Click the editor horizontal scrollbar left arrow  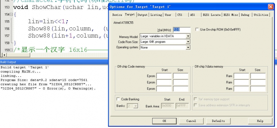coord(4,55)
